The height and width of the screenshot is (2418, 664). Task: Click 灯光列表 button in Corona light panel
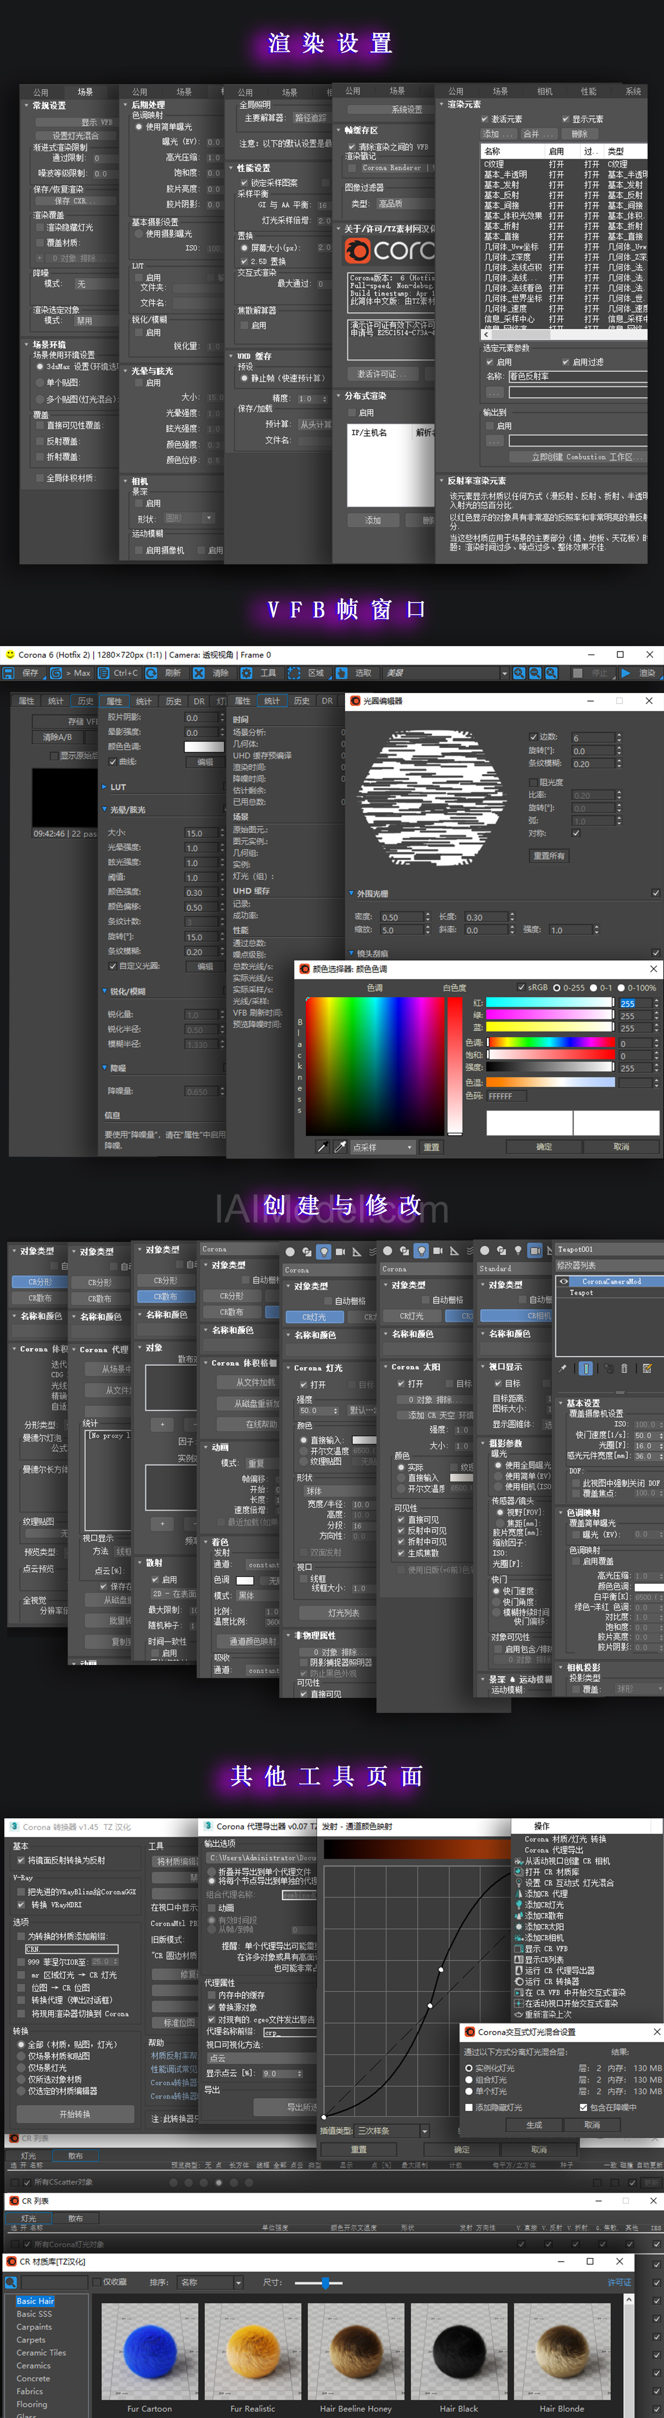(343, 1613)
